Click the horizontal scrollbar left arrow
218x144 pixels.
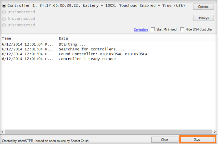pos(3,132)
